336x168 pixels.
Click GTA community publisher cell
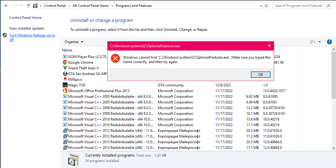point(171,85)
